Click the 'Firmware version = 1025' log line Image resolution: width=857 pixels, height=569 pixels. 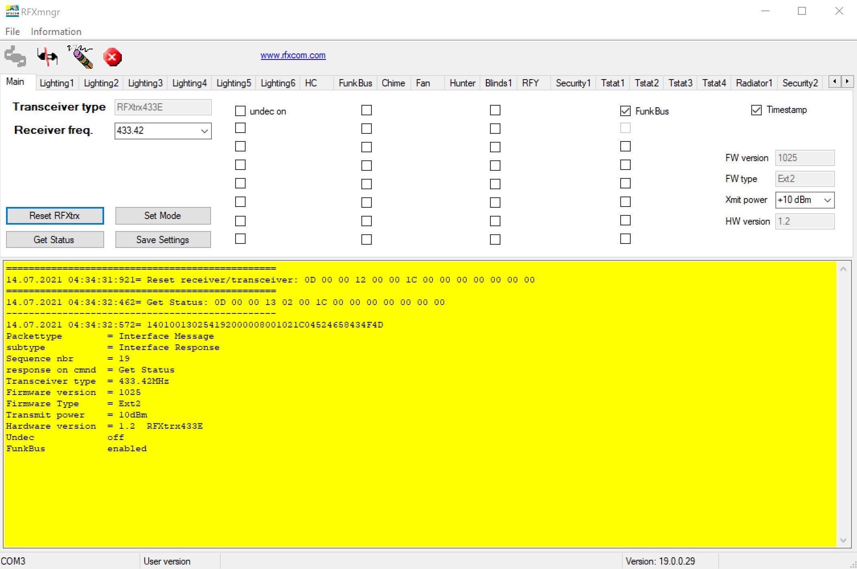click(x=74, y=392)
